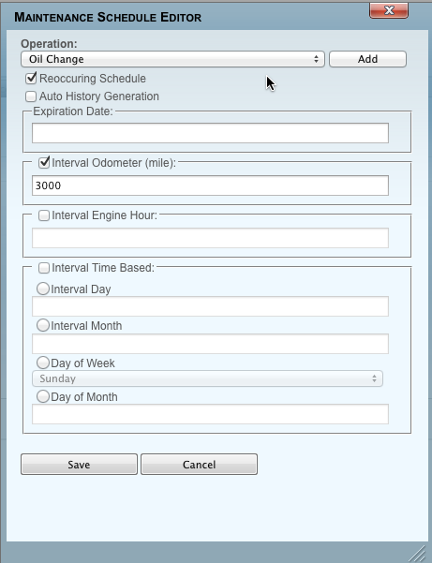Select the Day of Month radio button
Image resolution: width=432 pixels, height=563 pixels.
click(43, 396)
